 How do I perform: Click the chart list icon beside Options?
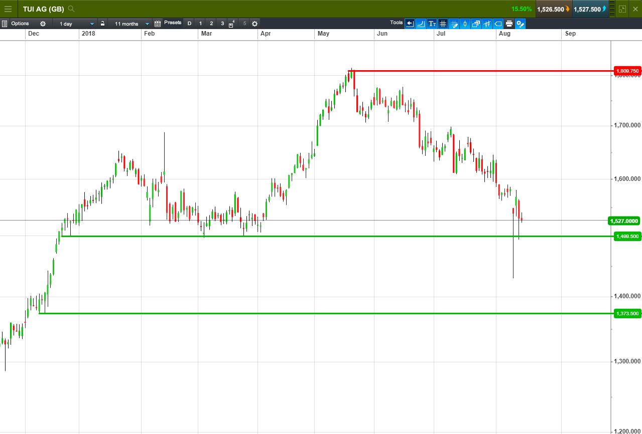coord(5,24)
